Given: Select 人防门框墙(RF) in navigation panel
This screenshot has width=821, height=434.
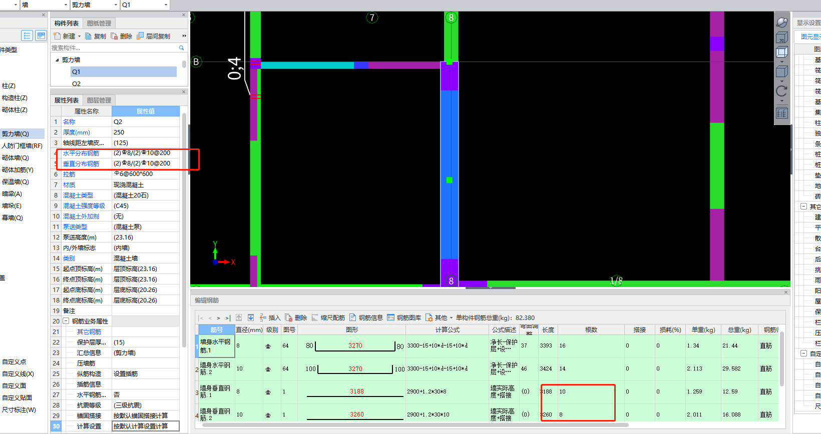Looking at the screenshot, I should (22, 145).
